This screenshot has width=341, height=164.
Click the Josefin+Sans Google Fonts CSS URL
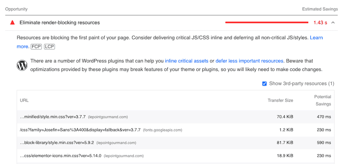[x=80, y=130]
